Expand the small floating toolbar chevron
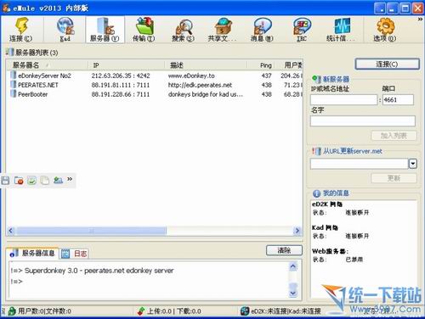Viewport: 425px width, 319px height. click(70, 179)
